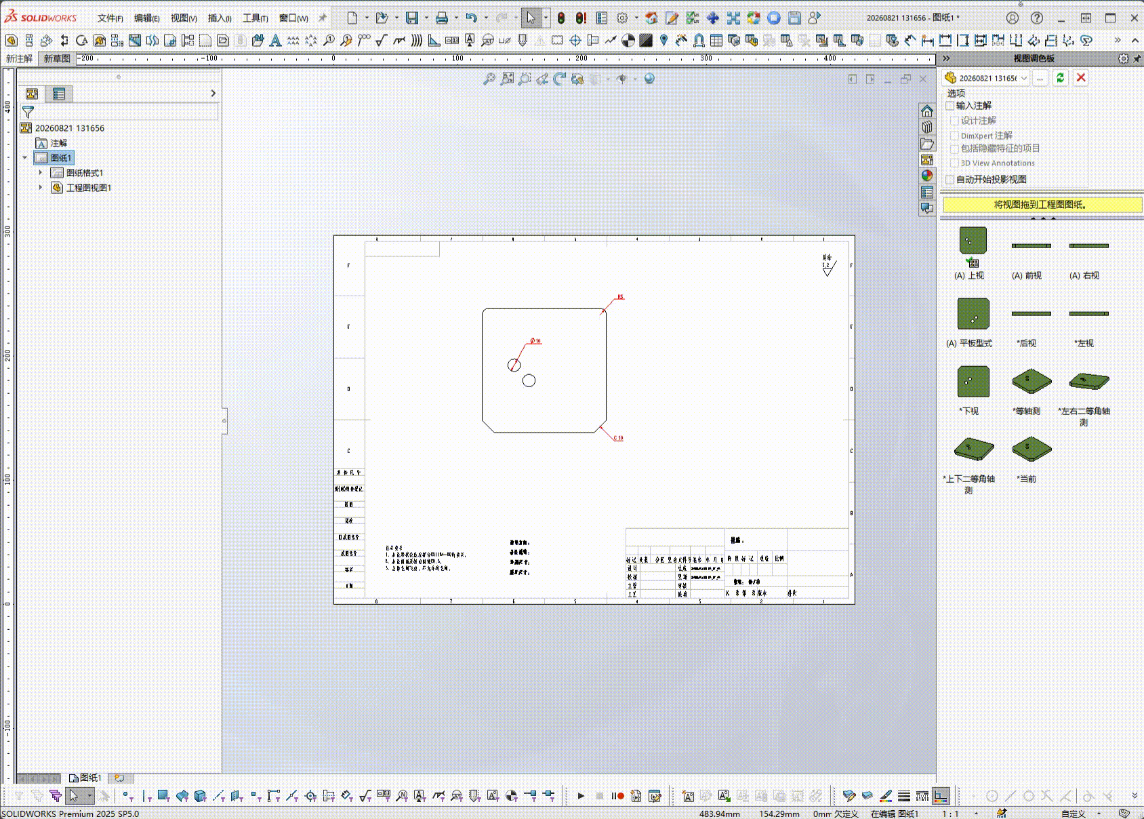This screenshot has height=819, width=1144.
Task: Open the 文件(F) menu
Action: (x=110, y=18)
